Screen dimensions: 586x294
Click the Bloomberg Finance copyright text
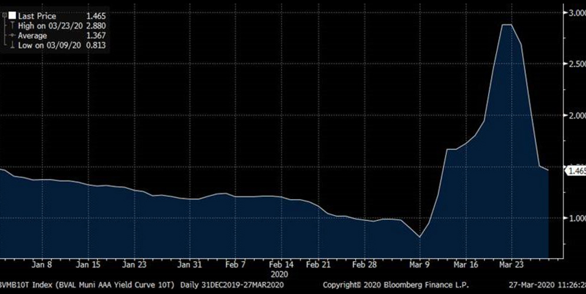coord(396,285)
